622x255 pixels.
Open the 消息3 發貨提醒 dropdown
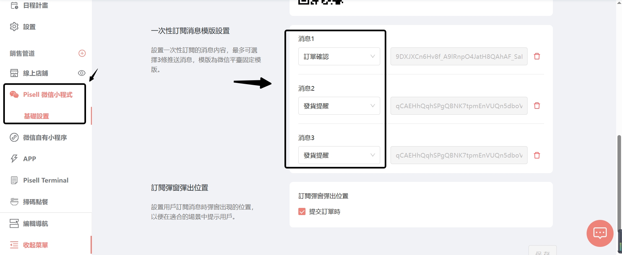pyautogui.click(x=339, y=155)
